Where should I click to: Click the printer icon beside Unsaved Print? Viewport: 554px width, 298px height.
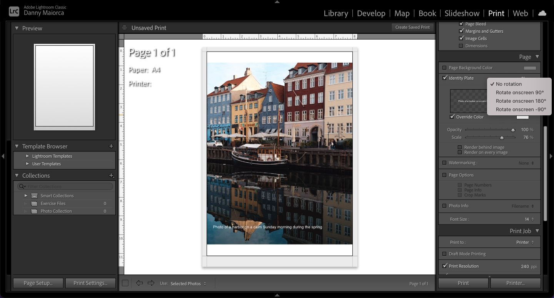click(124, 28)
